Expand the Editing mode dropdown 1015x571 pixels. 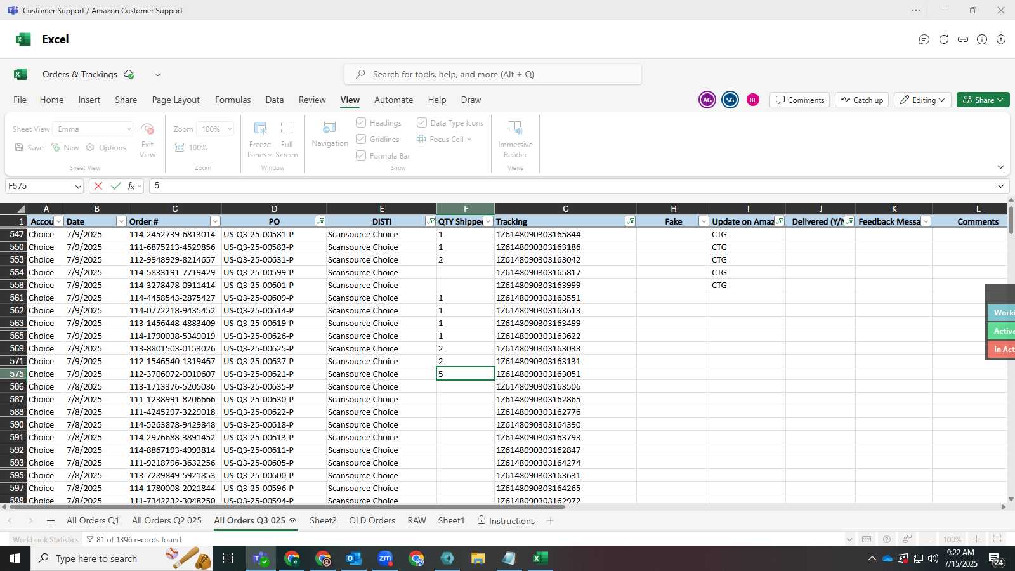pyautogui.click(x=942, y=100)
